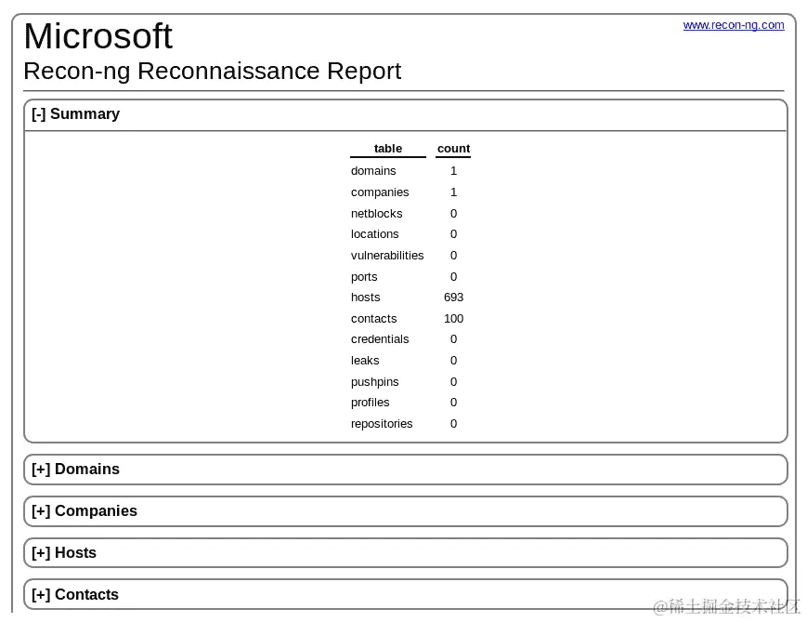Click the contacts count value 100
807x622 pixels.
click(x=453, y=319)
